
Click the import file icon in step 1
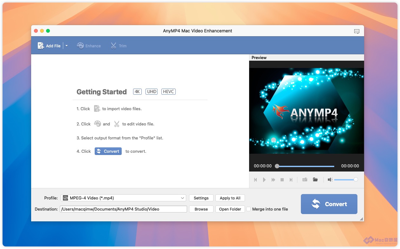[97, 109]
